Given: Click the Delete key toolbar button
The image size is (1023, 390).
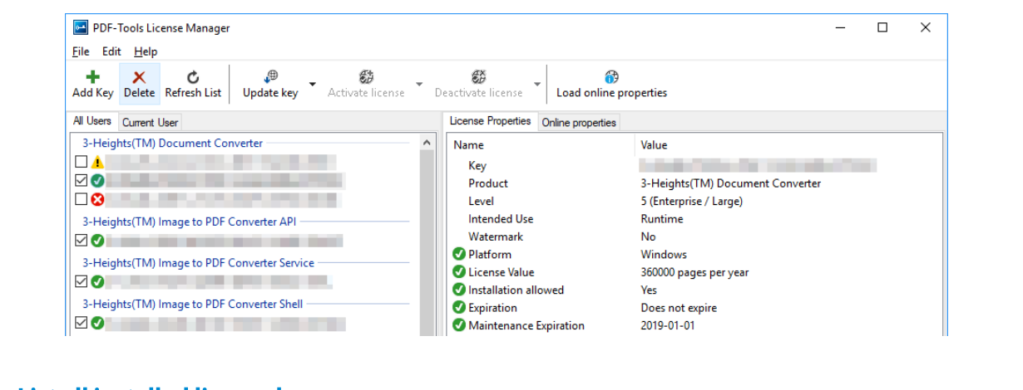Looking at the screenshot, I should pos(140,84).
